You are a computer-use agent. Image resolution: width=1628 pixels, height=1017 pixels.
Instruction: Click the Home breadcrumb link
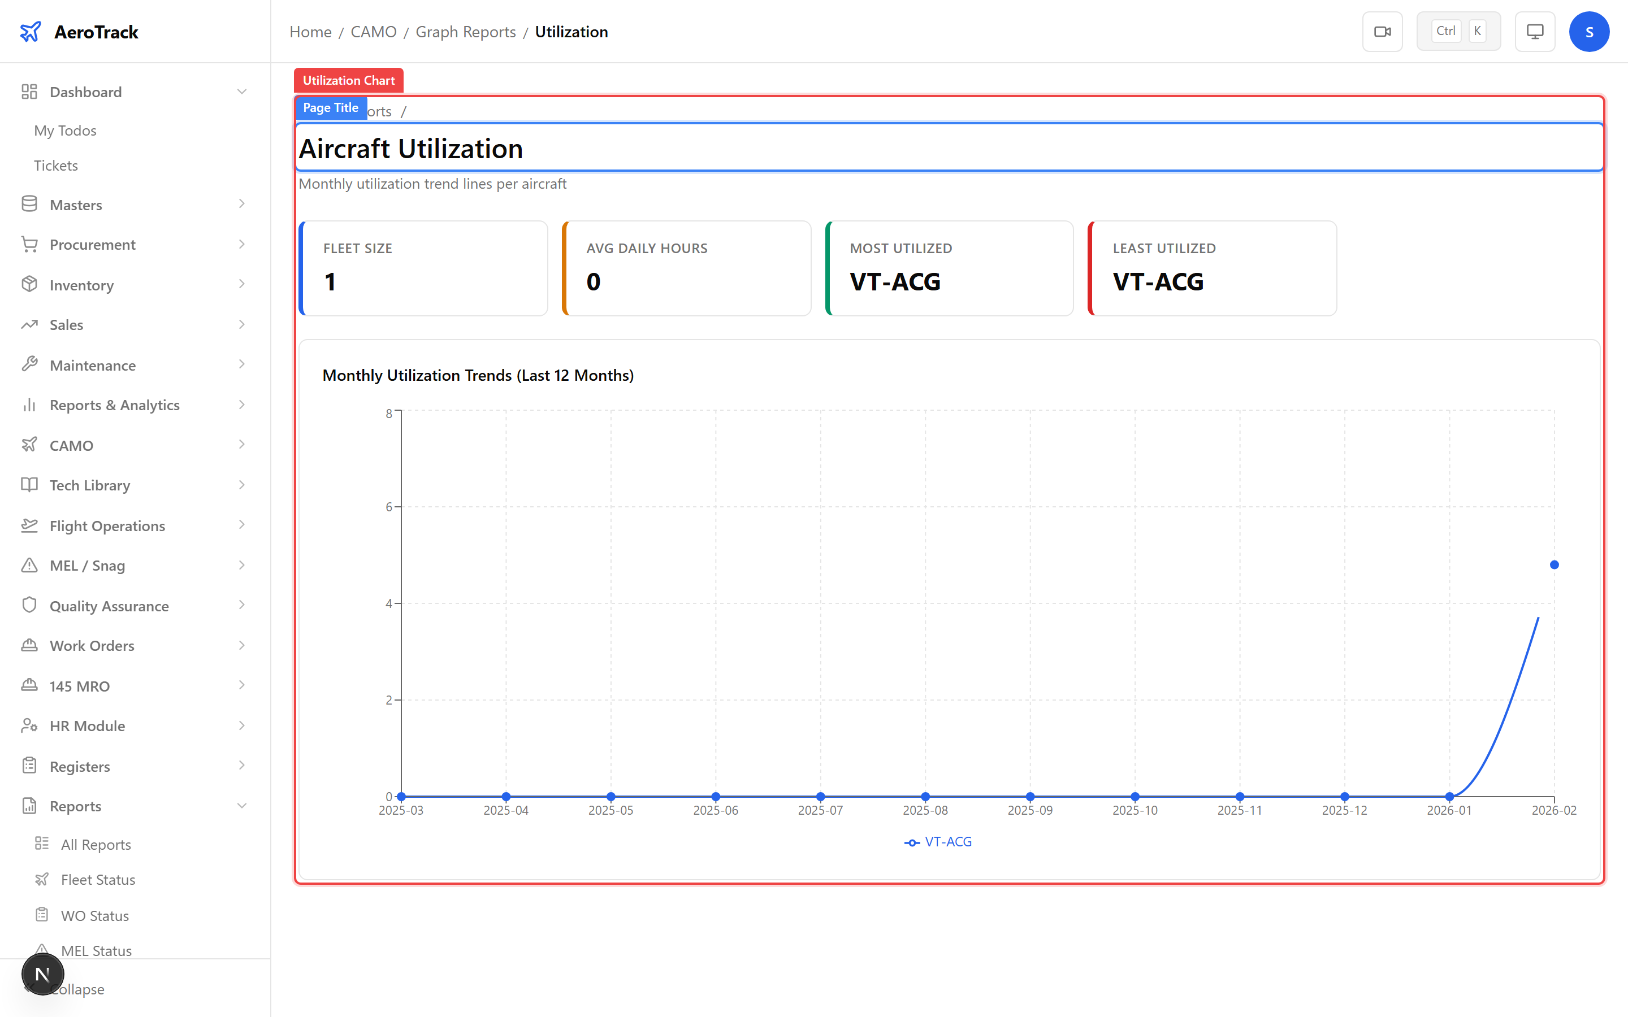(x=310, y=32)
